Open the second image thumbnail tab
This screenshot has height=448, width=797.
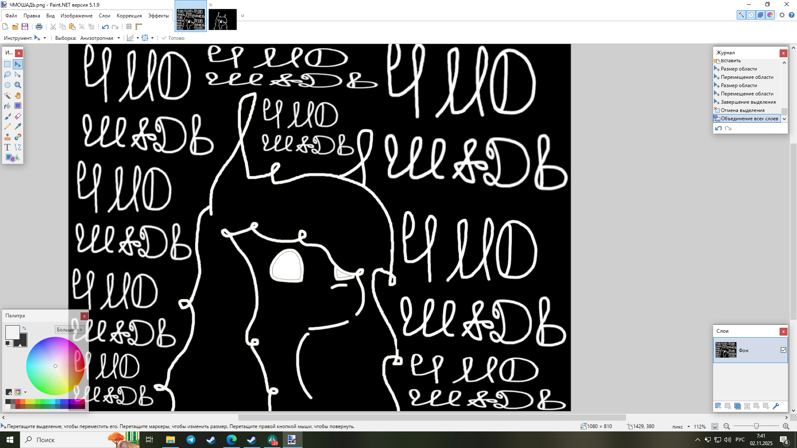tap(222, 19)
